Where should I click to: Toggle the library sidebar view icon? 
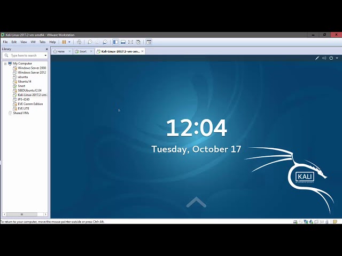tap(115, 42)
